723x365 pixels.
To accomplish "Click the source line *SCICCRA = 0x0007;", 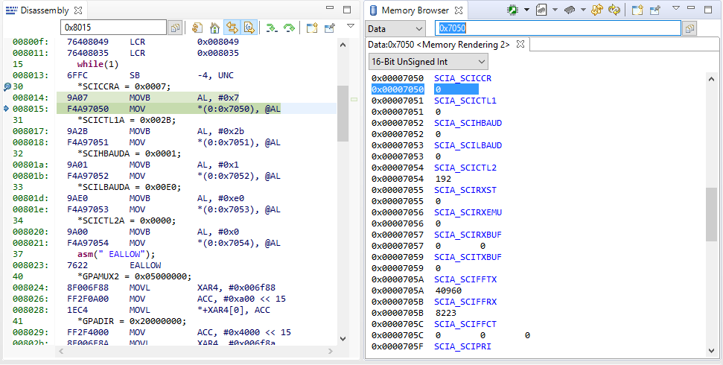I will [x=124, y=86].
